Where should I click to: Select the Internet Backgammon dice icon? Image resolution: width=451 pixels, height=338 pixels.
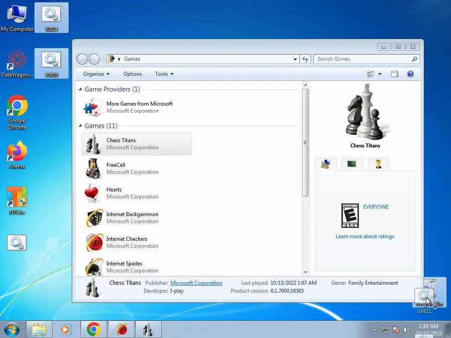click(x=94, y=218)
